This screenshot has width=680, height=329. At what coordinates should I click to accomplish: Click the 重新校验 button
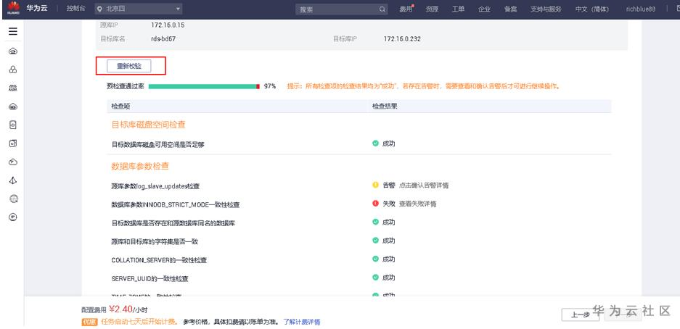tap(129, 66)
